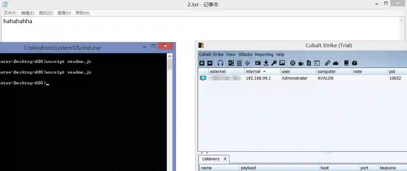
Task: Maximize the cmd.exe window
Action: 153,46
